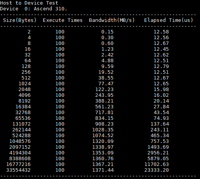This screenshot has height=179, width=200.
Task: Click the 12.58 elapsed time value
Action: (161, 32)
